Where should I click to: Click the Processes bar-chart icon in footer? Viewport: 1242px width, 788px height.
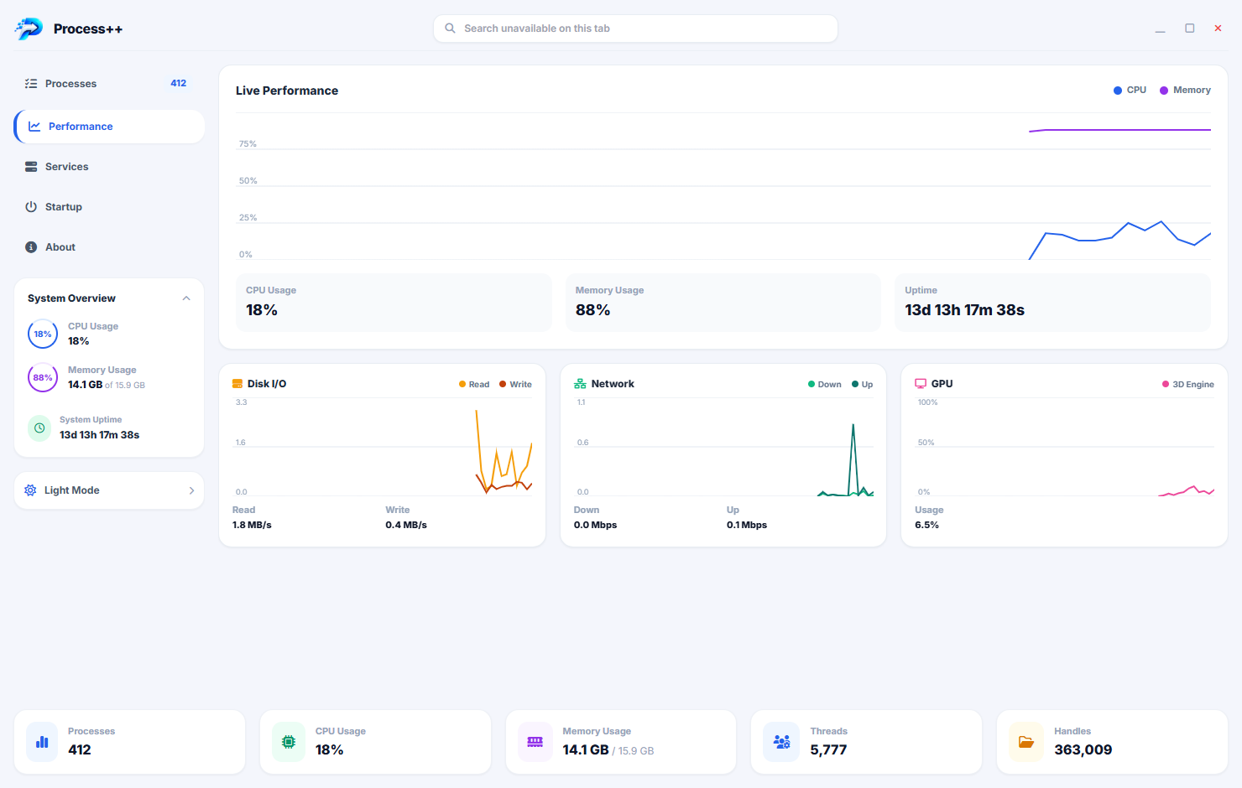coord(42,742)
